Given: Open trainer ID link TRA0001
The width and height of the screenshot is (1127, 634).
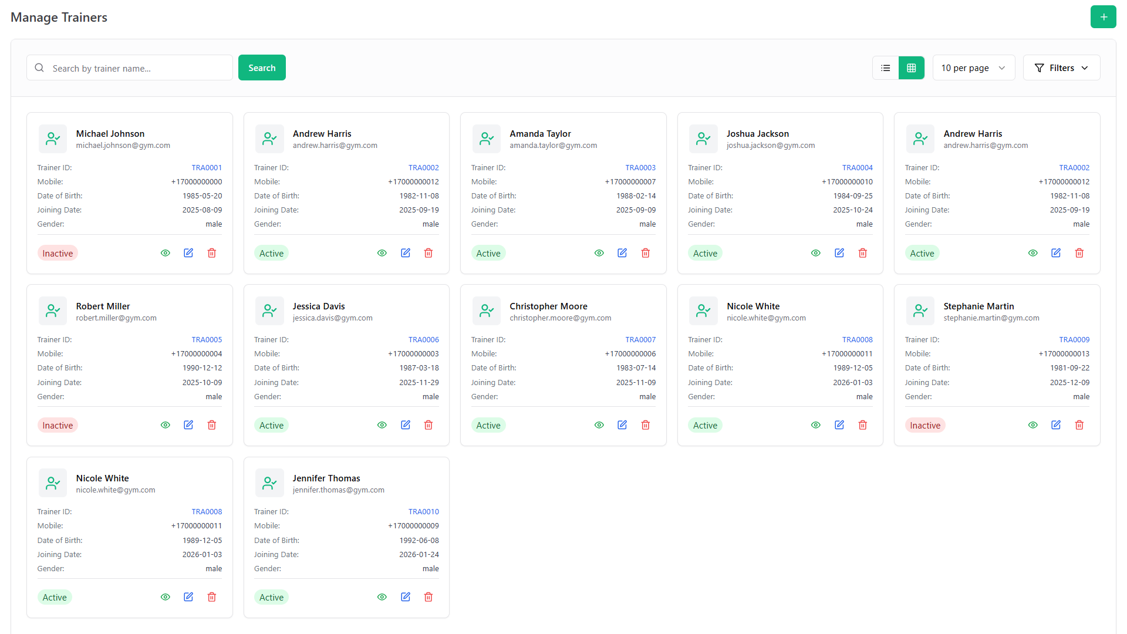Looking at the screenshot, I should (207, 168).
